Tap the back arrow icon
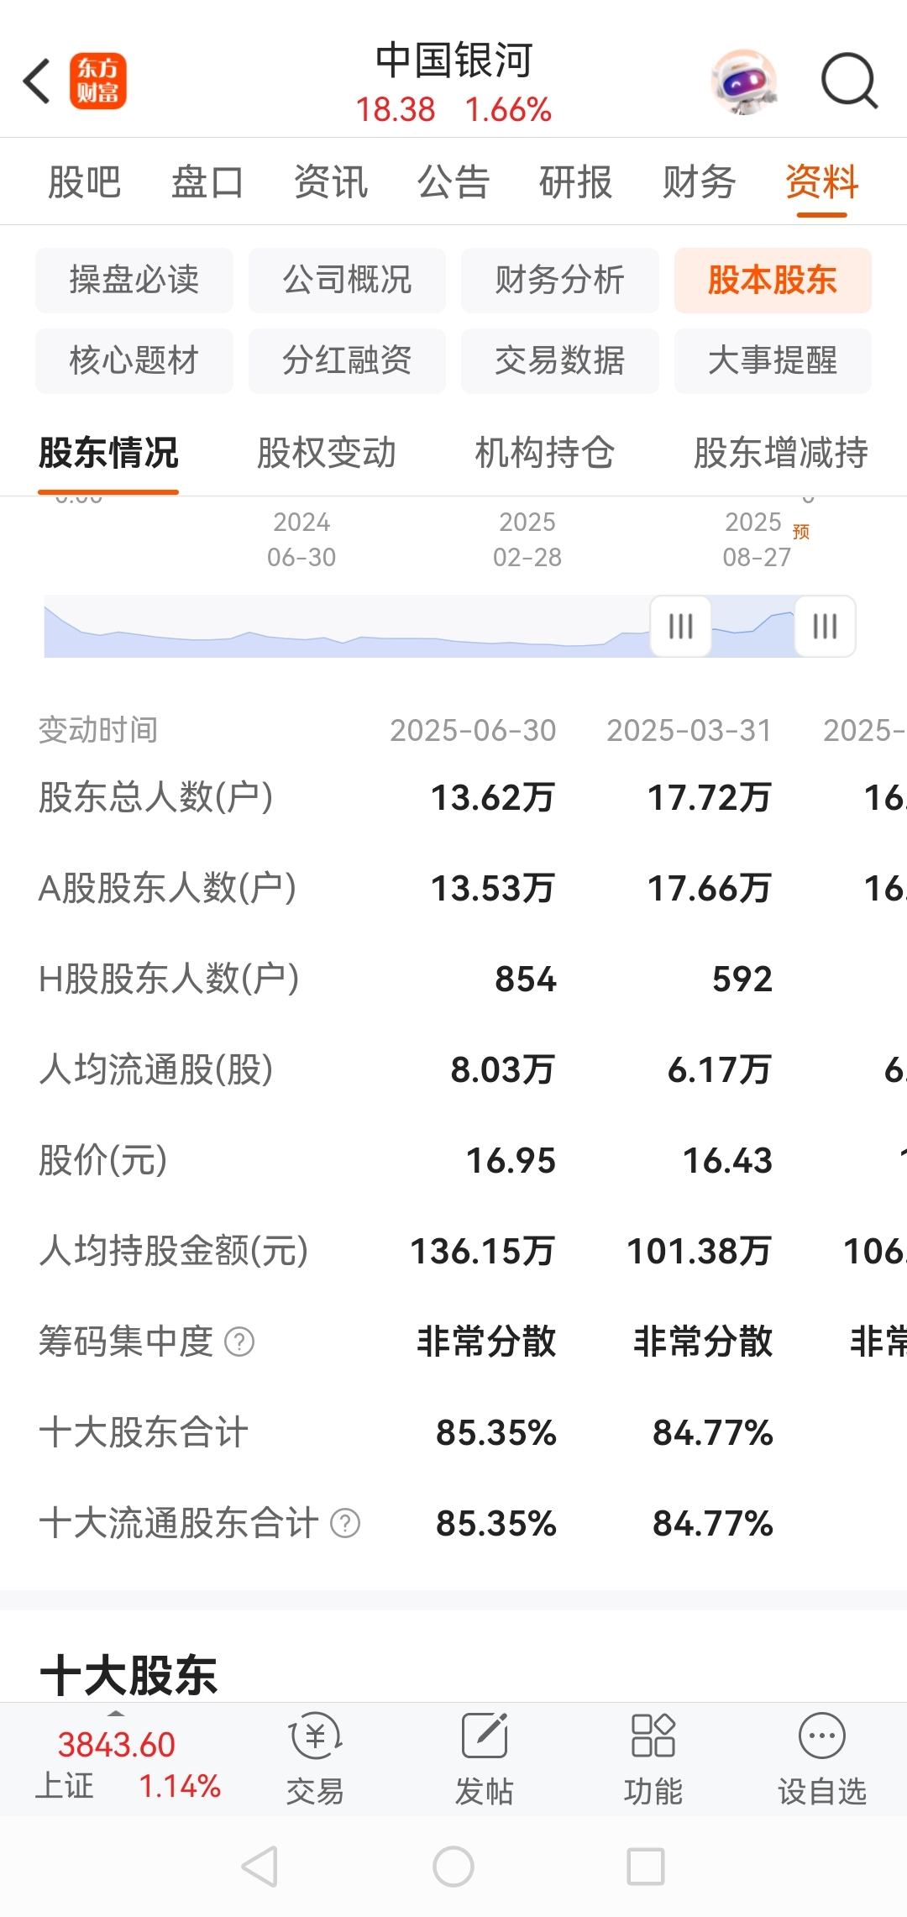 point(38,81)
